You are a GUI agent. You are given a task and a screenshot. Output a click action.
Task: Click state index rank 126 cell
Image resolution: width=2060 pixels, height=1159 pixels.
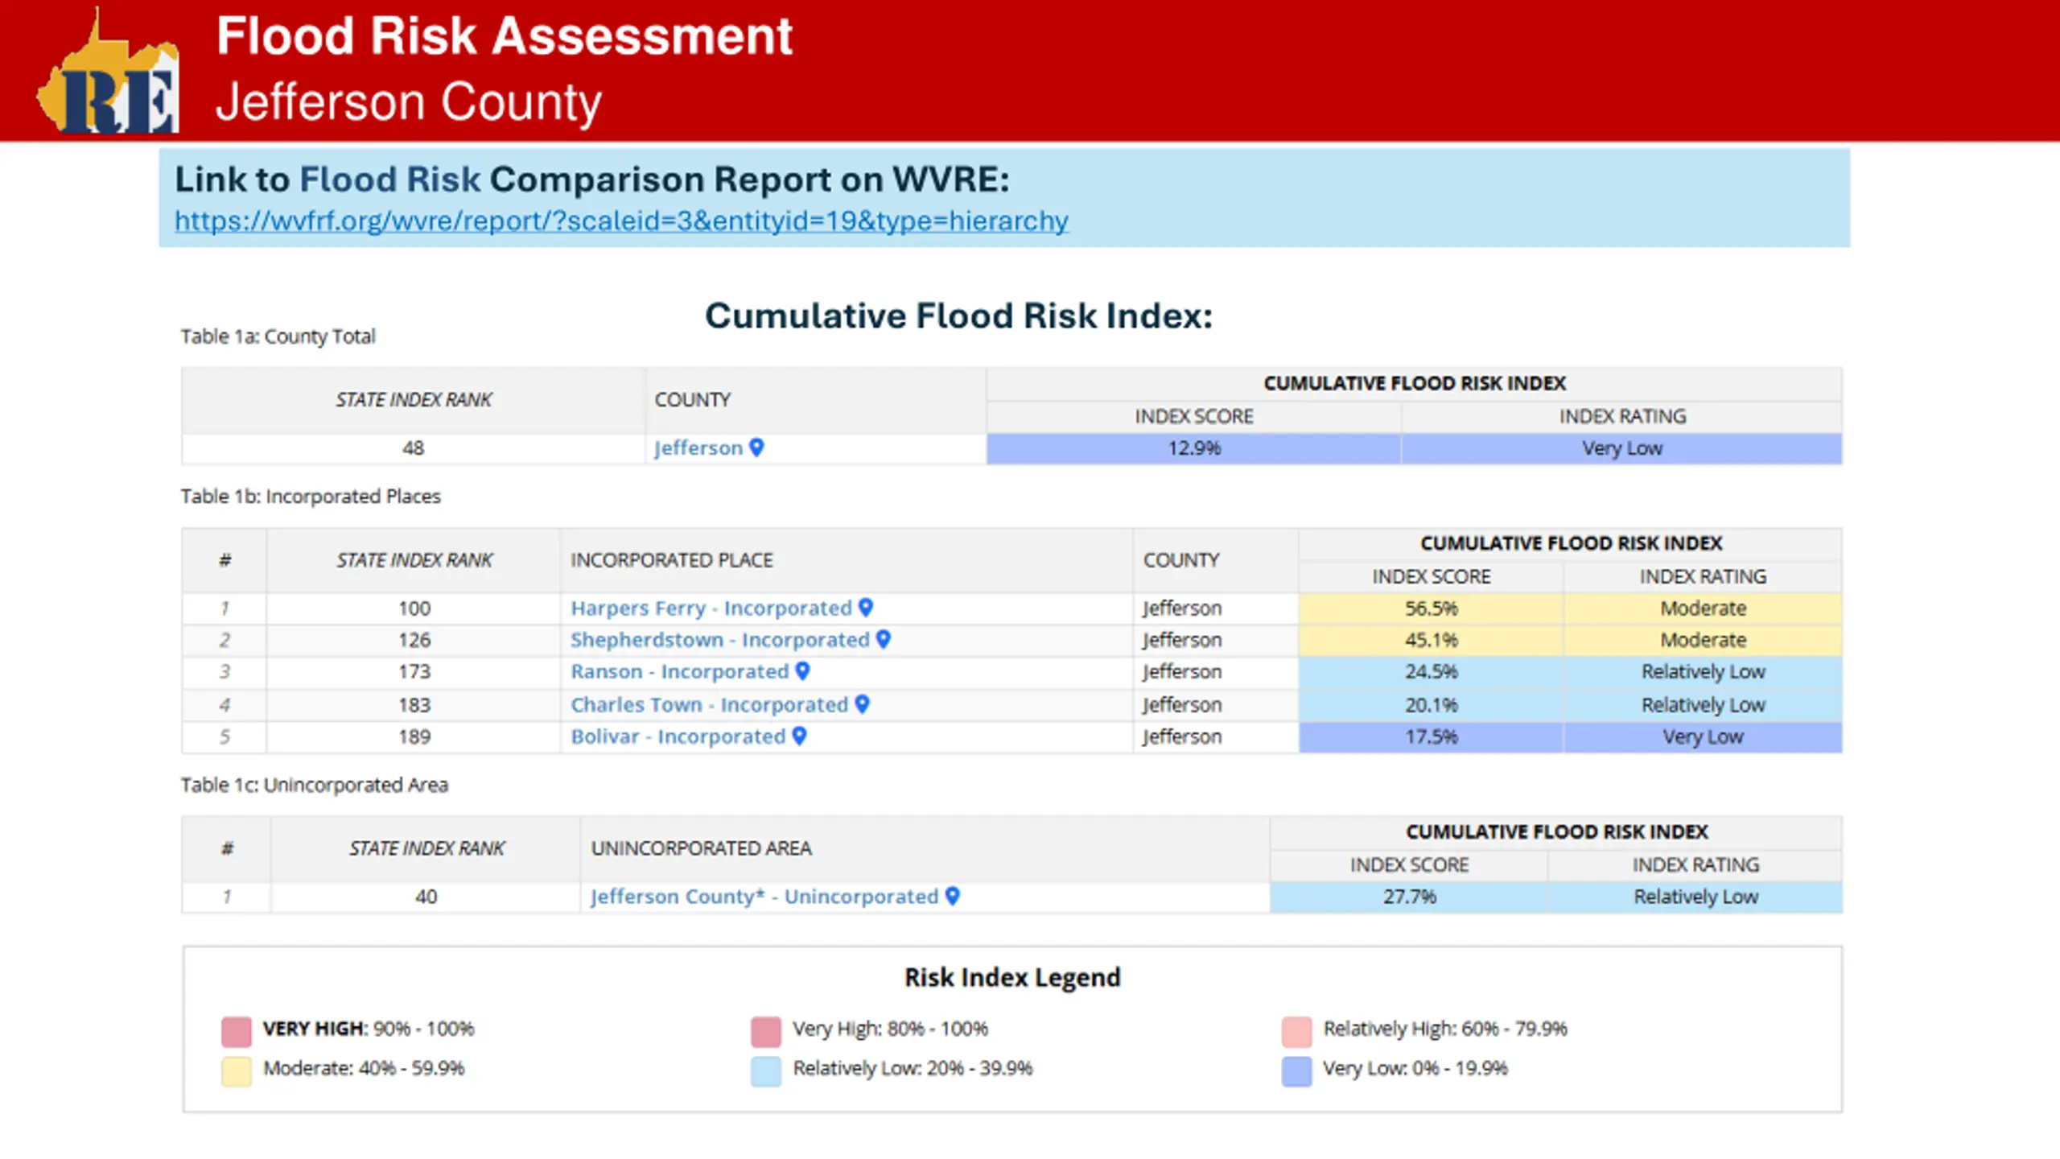414,641
